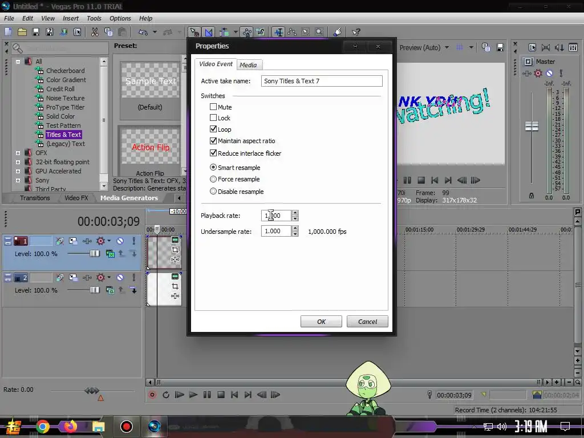Enable the Lock checkbox
Screen dimensions: 584x438
213,117
